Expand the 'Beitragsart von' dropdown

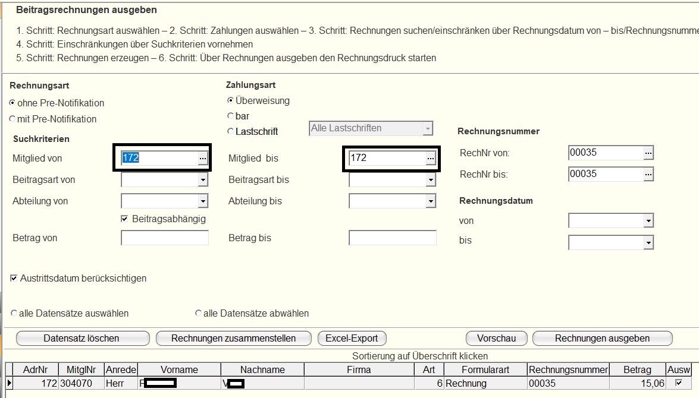202,180
